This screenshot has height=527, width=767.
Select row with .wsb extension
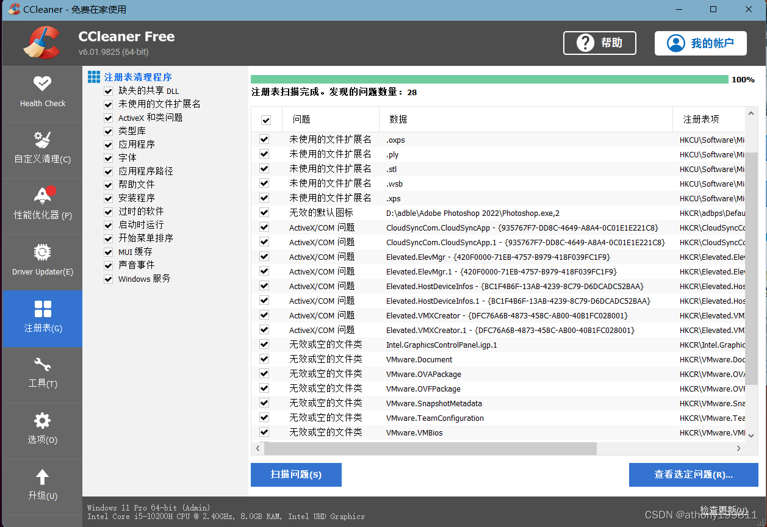point(498,184)
